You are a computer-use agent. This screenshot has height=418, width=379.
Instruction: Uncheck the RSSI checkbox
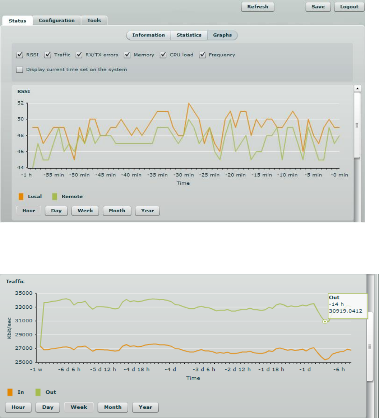pyautogui.click(x=20, y=55)
